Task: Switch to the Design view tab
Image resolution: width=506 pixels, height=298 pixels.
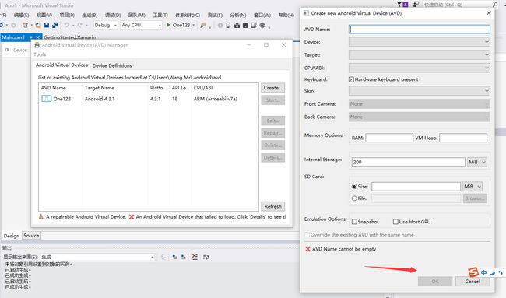Action: 12,236
